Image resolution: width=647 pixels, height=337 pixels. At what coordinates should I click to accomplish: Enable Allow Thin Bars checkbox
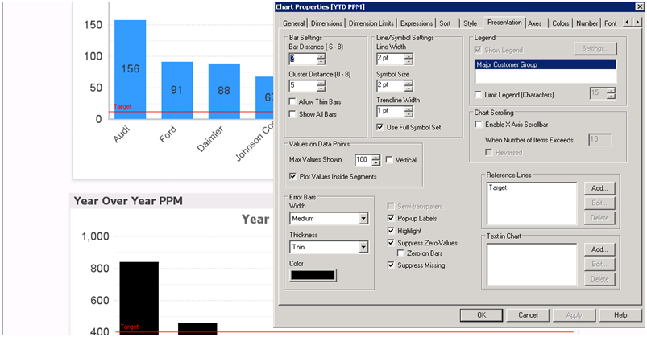click(x=292, y=101)
